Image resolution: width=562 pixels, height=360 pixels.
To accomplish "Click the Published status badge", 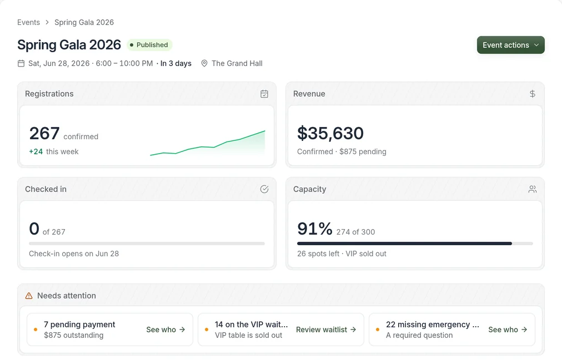I will [149, 45].
